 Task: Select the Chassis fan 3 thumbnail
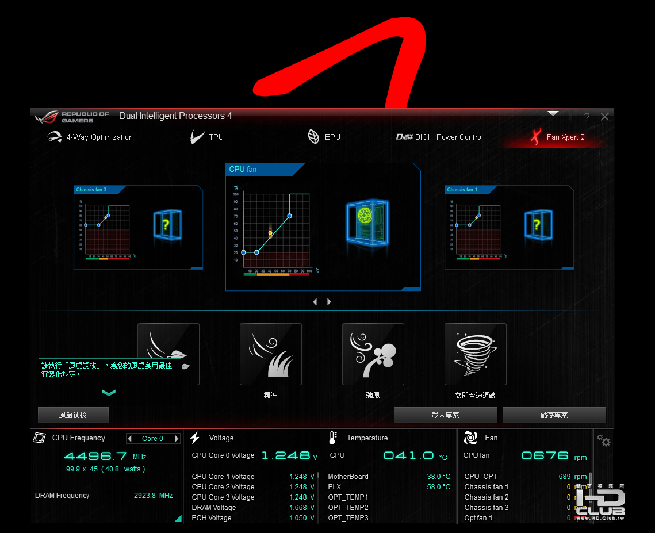tap(138, 228)
